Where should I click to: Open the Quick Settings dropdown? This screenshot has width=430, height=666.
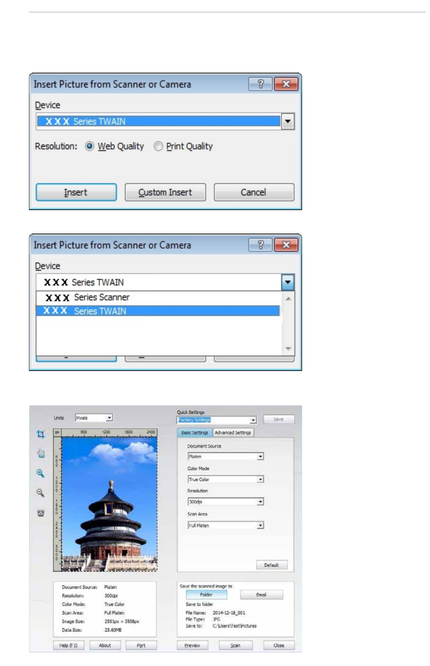click(253, 420)
